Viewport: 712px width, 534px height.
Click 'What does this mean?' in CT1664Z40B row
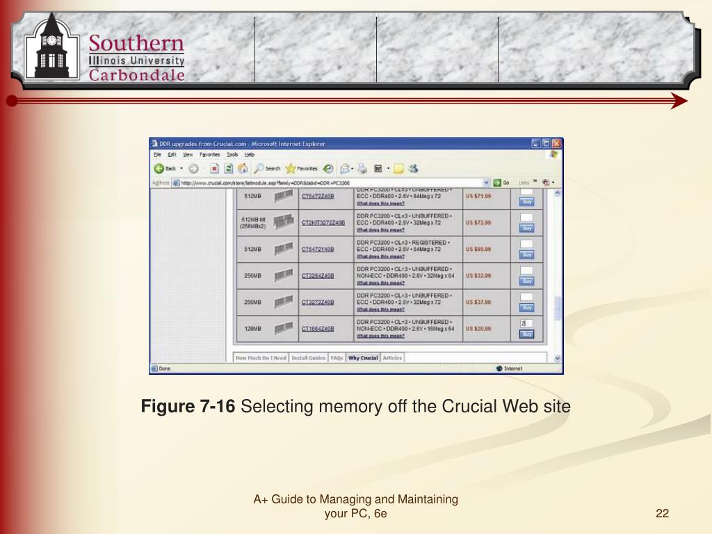click(380, 336)
